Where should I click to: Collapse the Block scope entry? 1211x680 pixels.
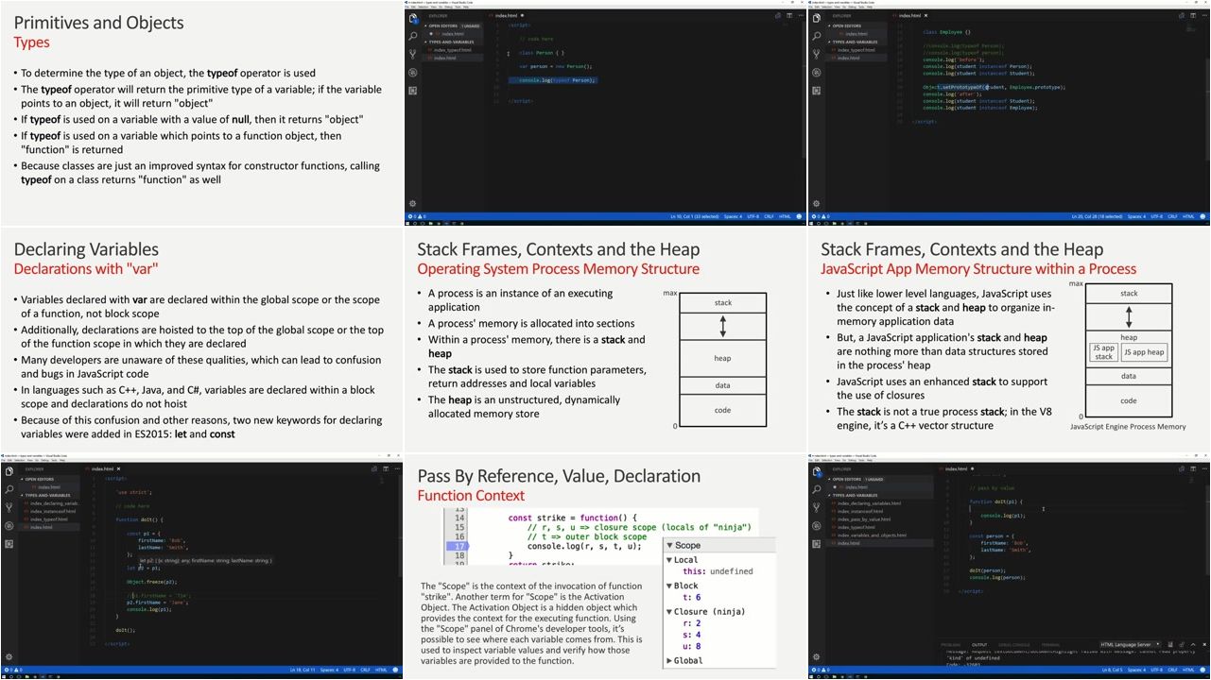(670, 586)
